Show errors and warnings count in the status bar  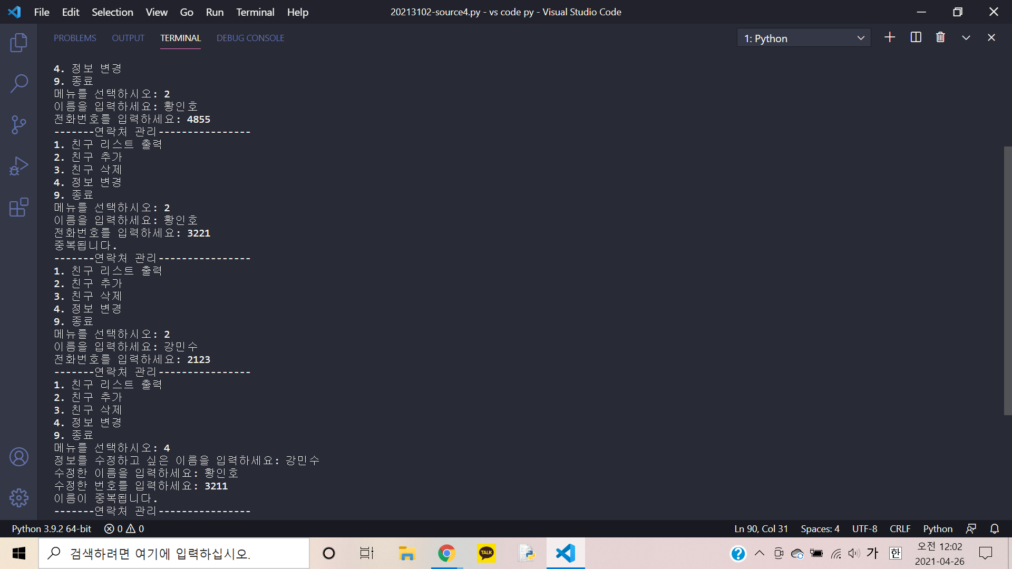[124, 528]
